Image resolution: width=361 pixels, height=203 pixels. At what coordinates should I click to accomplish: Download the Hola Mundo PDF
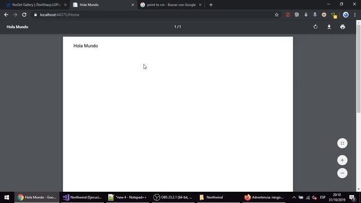coord(329,27)
